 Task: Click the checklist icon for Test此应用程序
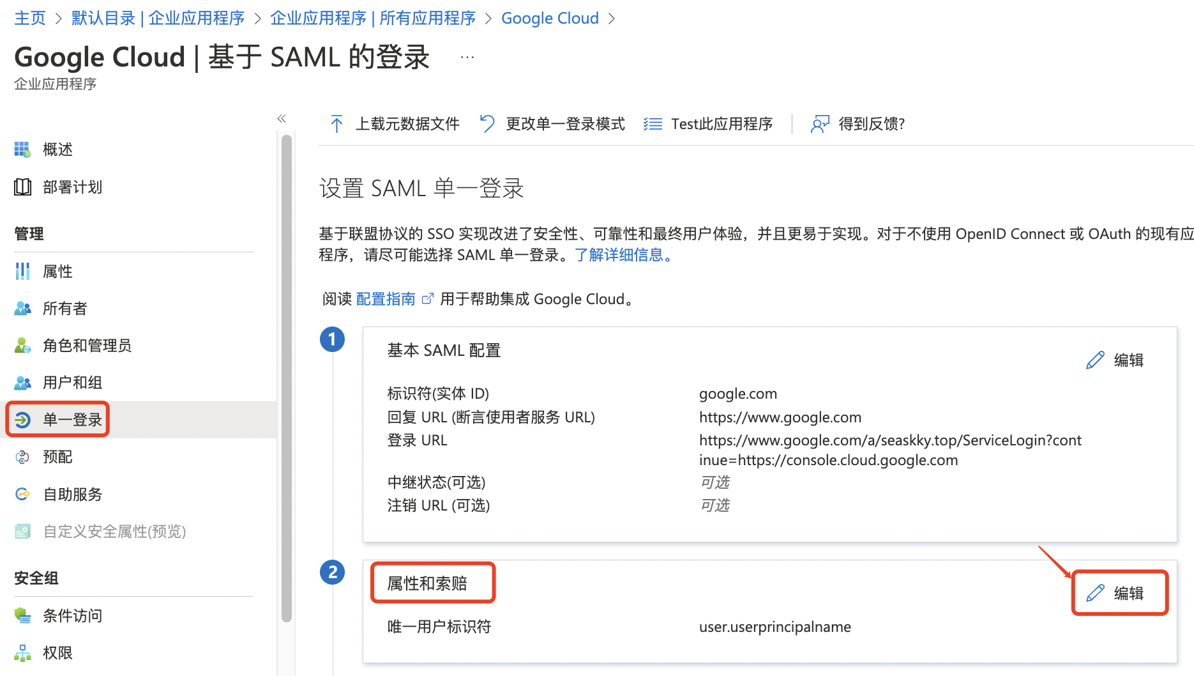(653, 124)
